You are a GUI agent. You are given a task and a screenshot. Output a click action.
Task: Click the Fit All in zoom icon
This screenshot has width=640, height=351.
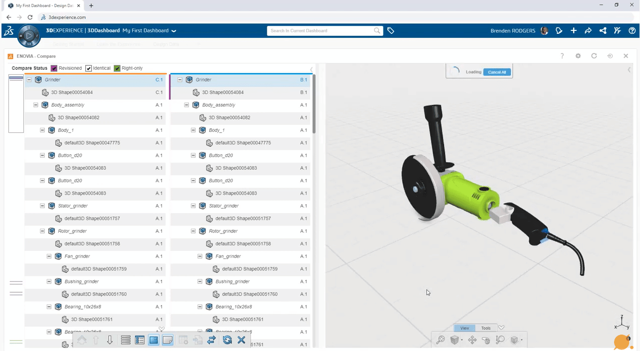440,340
